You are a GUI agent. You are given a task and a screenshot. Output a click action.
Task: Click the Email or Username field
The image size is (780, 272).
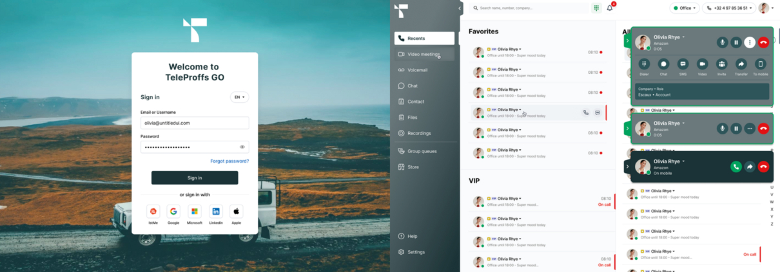[195, 123]
